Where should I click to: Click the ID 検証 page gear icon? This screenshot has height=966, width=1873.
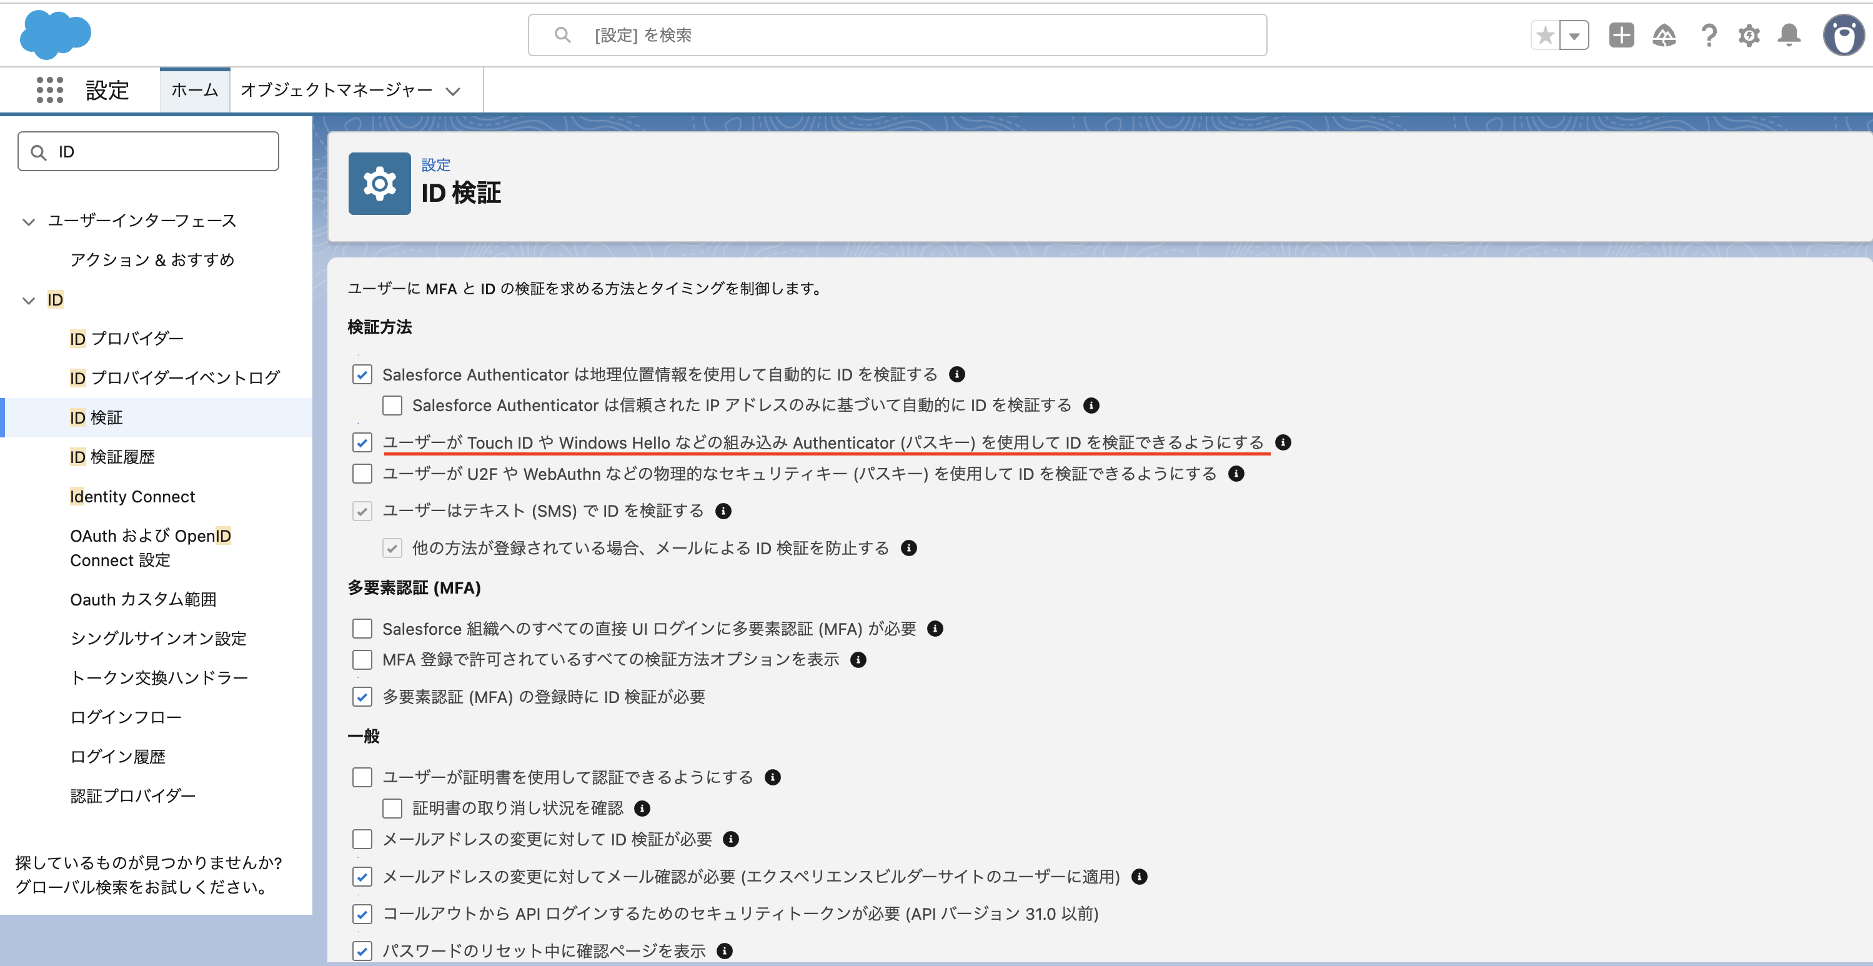(380, 183)
